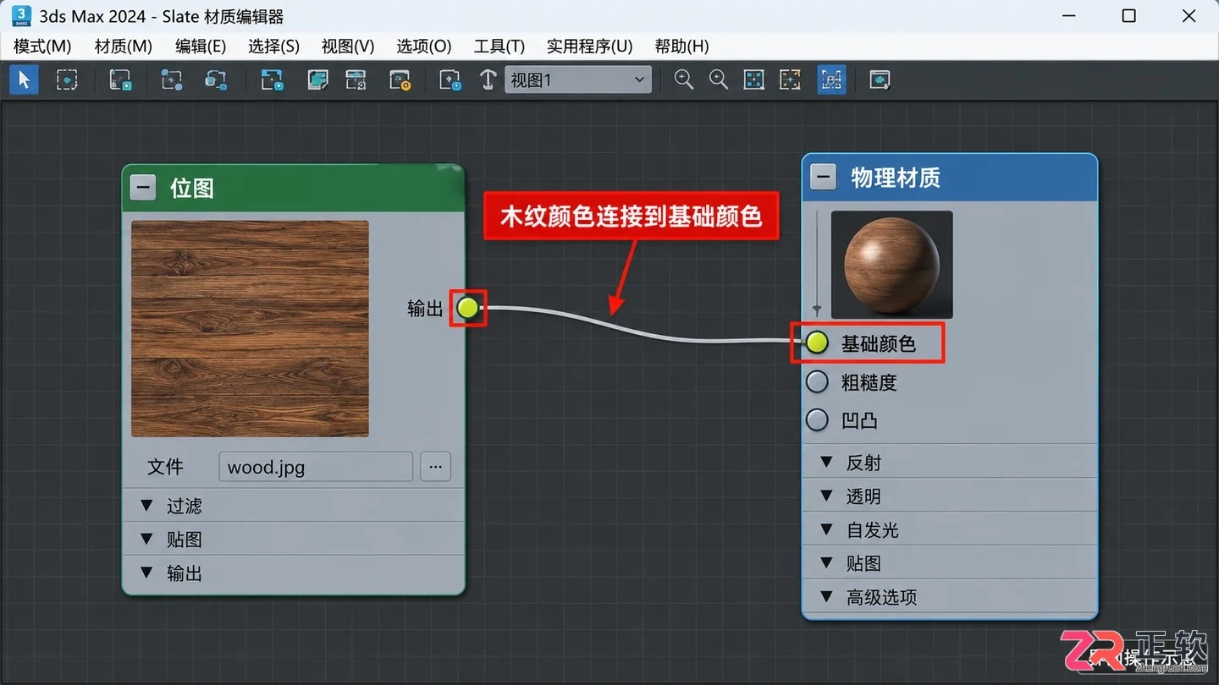Open the 材质(M) menu
Viewport: 1219px width, 685px height.
point(124,46)
